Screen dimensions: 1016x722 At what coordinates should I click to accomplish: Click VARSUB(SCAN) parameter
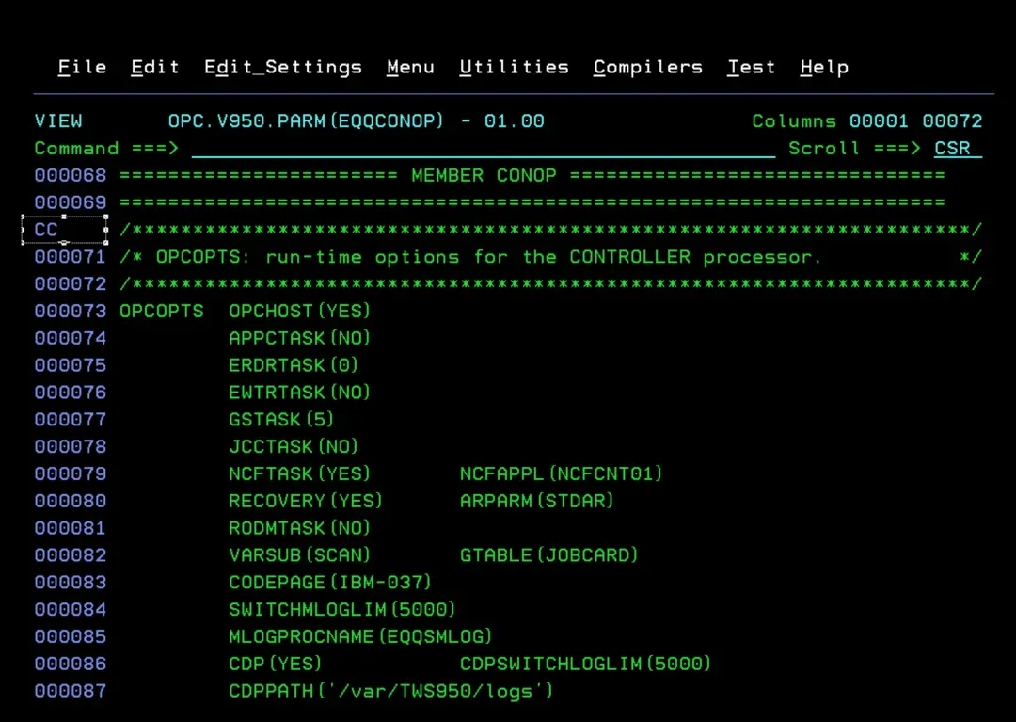299,556
